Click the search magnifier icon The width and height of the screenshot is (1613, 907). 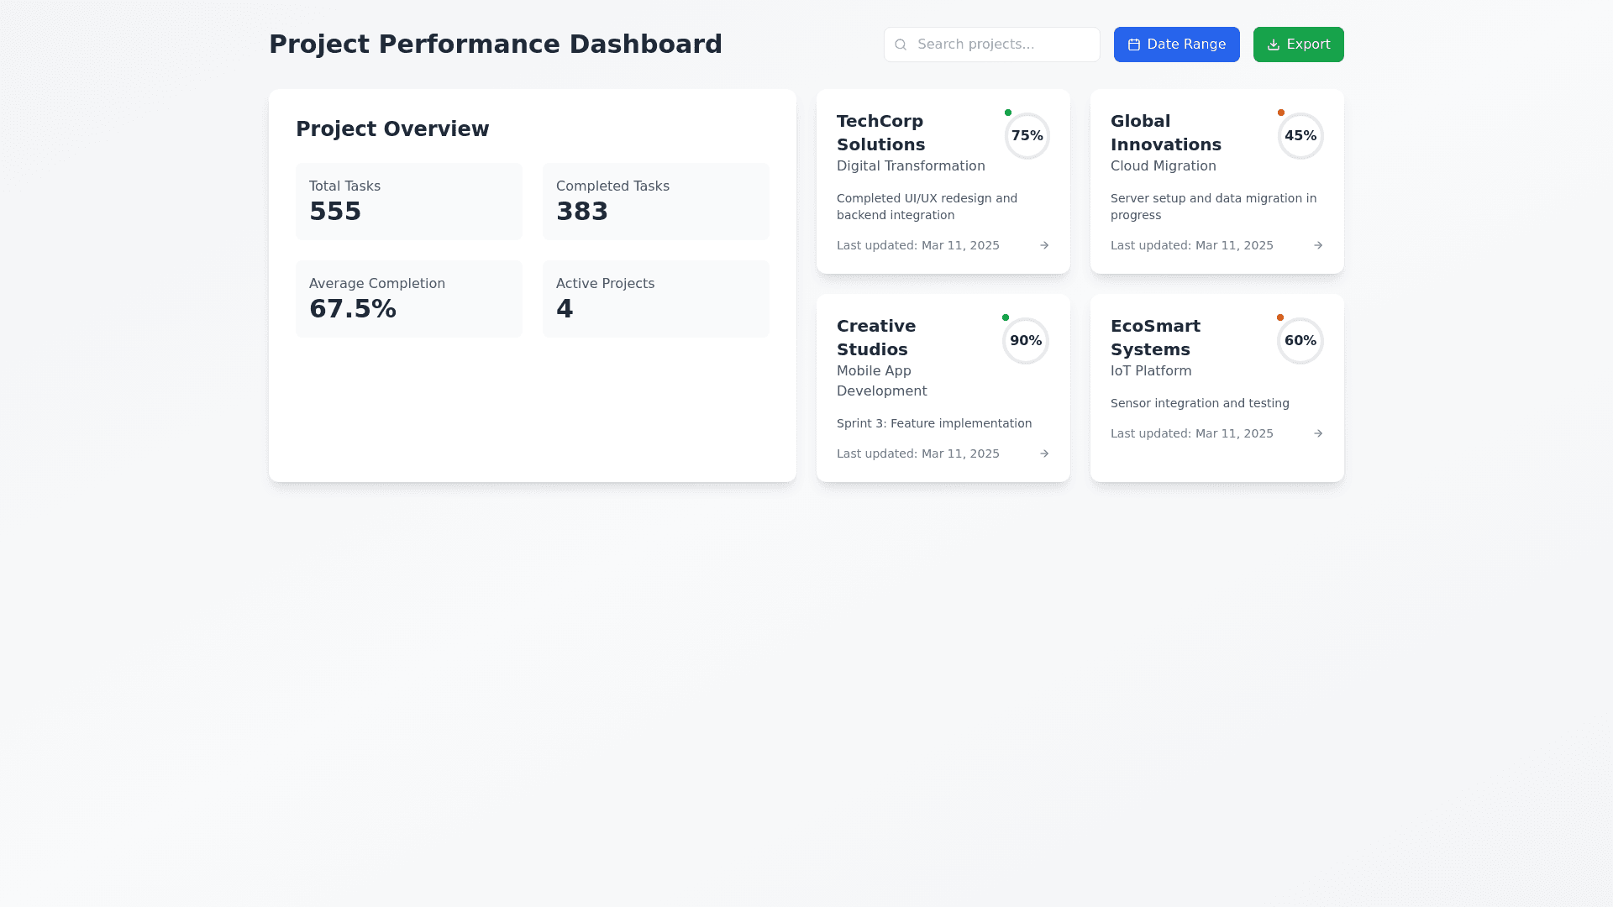click(901, 45)
